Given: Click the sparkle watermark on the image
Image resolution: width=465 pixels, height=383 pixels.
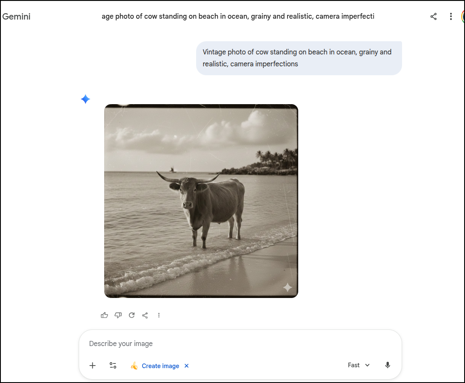Looking at the screenshot, I should tap(288, 287).
